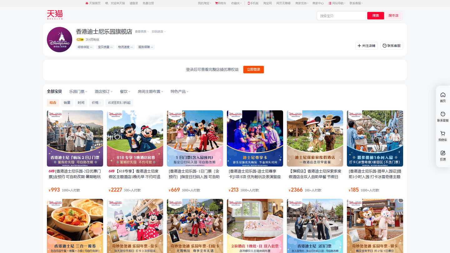
Task: Click 搜本店 button
Action: coord(393,16)
